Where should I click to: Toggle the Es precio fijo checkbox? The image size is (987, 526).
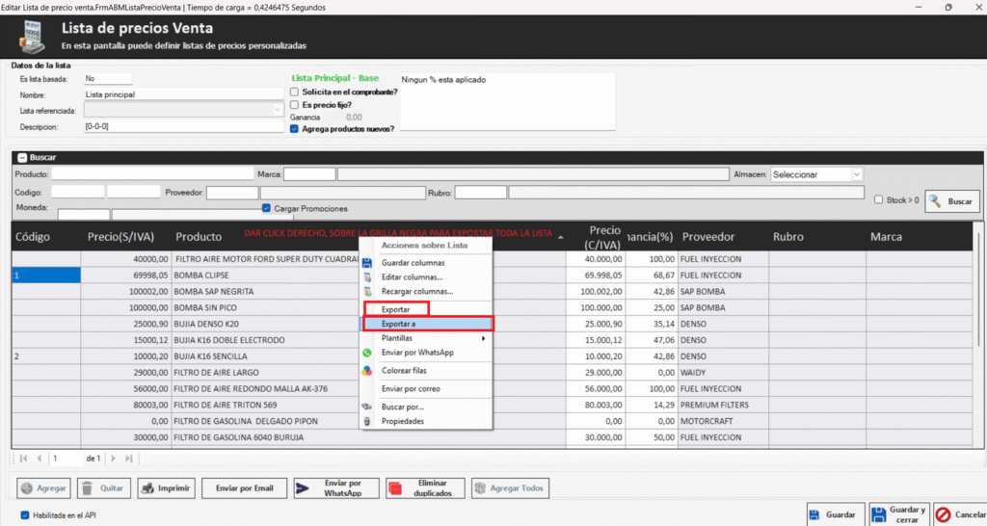(x=294, y=104)
